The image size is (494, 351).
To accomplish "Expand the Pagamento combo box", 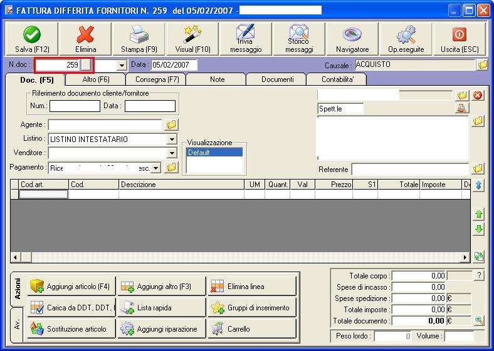I will [x=156, y=168].
